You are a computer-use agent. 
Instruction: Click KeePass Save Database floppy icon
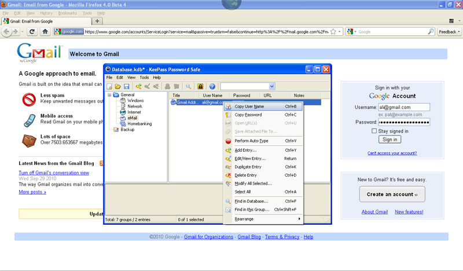(126, 86)
